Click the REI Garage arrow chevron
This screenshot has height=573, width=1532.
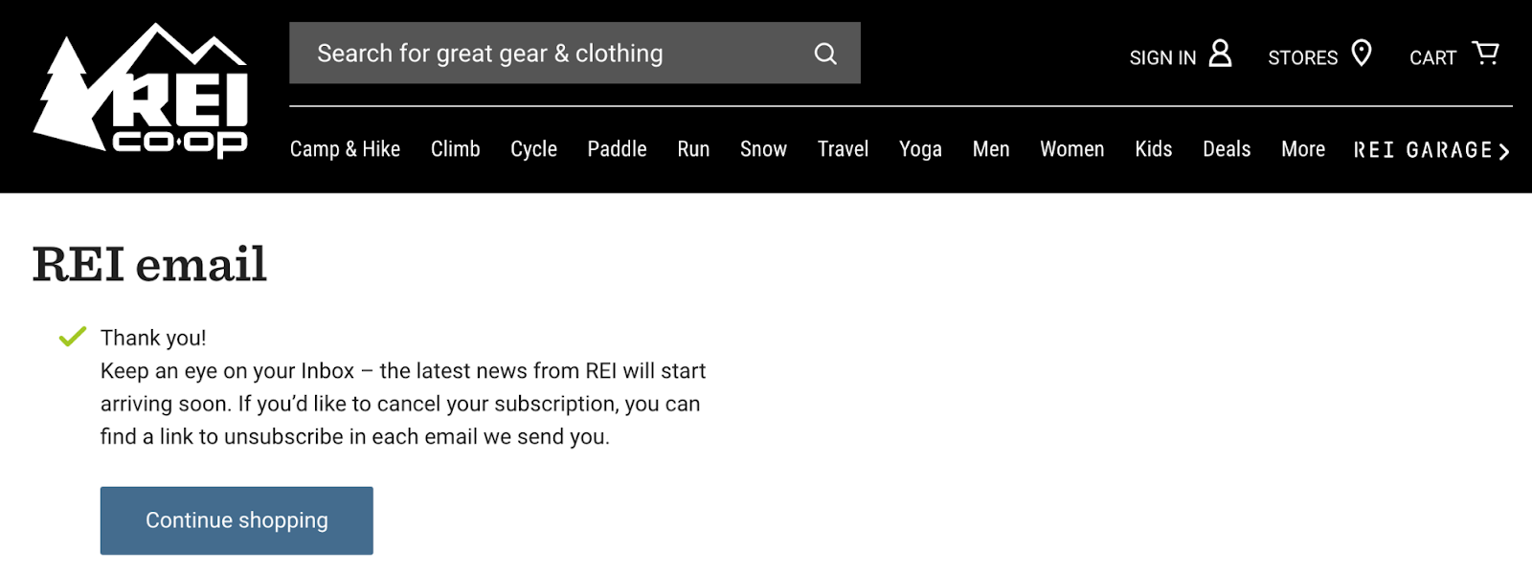pyautogui.click(x=1505, y=150)
